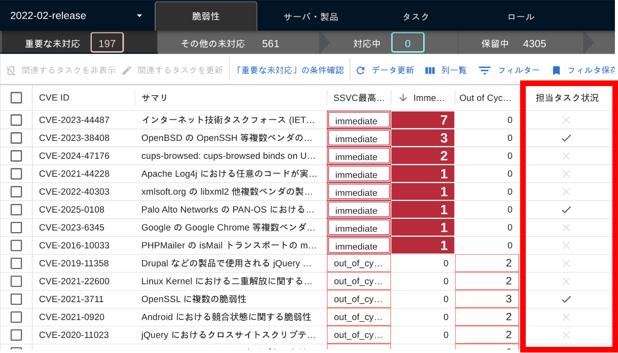Check the box for CVE-2023-38408
618x353 pixels.
pyautogui.click(x=16, y=138)
